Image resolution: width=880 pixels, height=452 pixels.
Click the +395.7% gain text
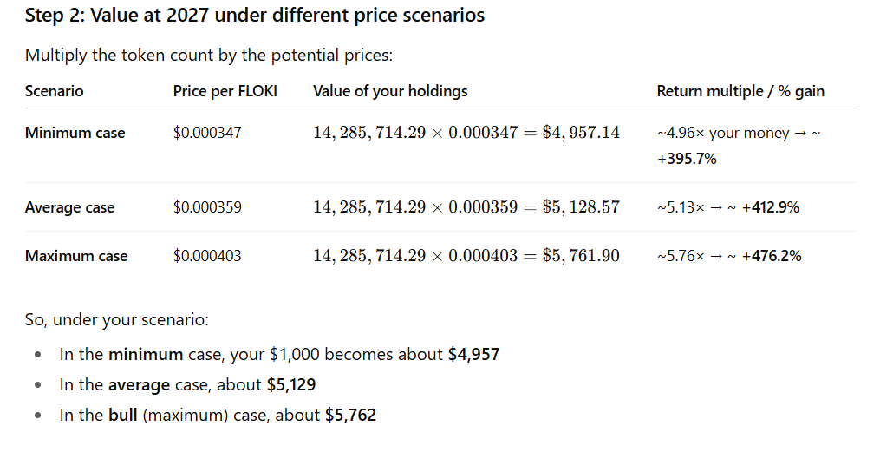687,159
